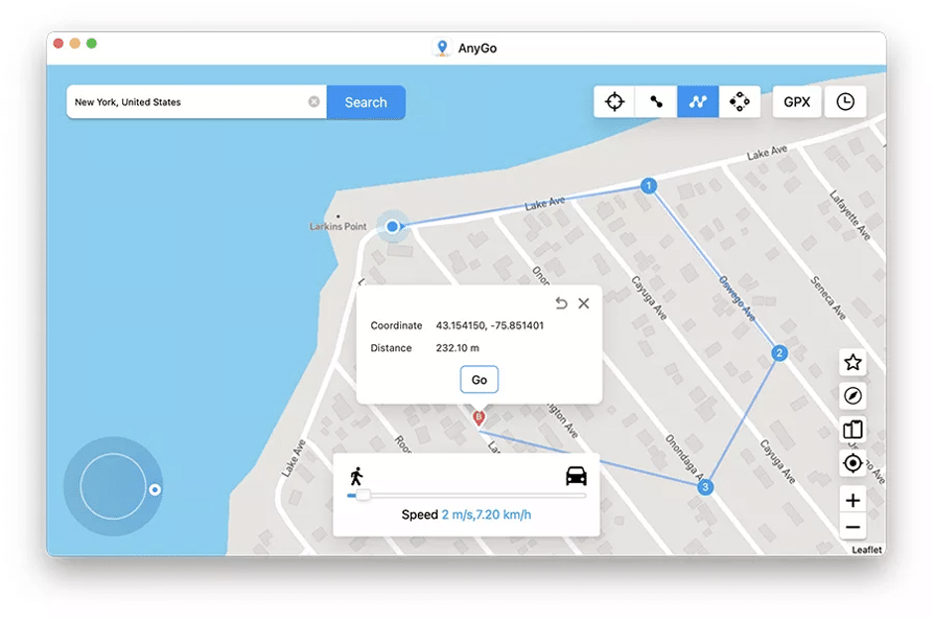Open the GPX import panel

point(796,101)
